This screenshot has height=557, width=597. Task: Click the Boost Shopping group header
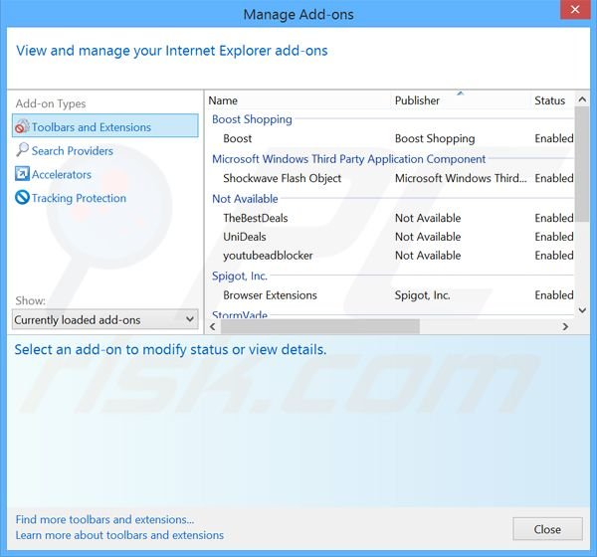[252, 119]
